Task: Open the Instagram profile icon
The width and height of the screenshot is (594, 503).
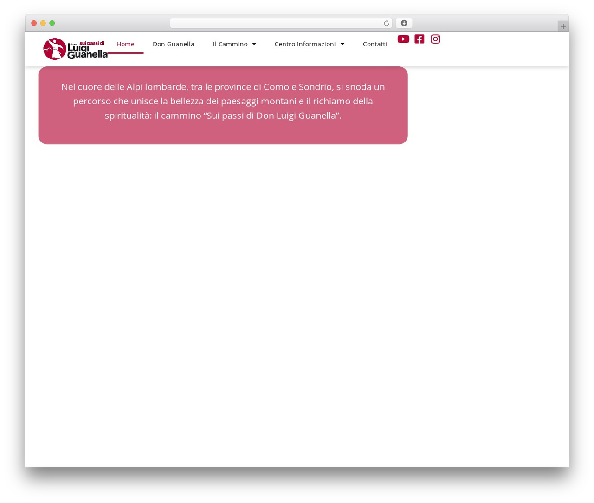Action: [435, 39]
